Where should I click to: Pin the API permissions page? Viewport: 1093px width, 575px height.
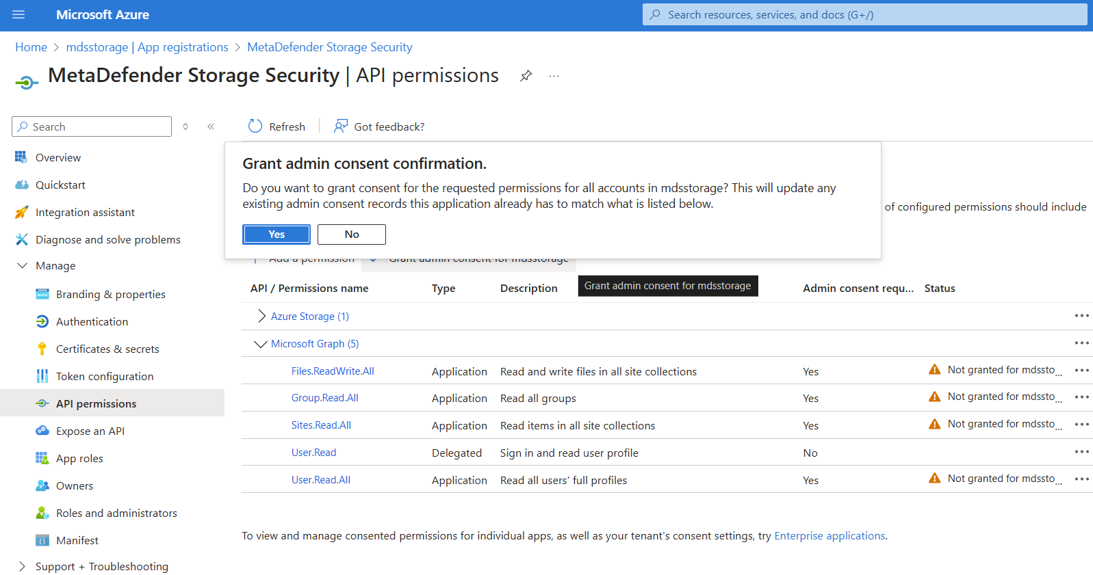526,76
